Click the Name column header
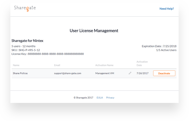This screenshot has width=189, height=121. click(x=16, y=65)
